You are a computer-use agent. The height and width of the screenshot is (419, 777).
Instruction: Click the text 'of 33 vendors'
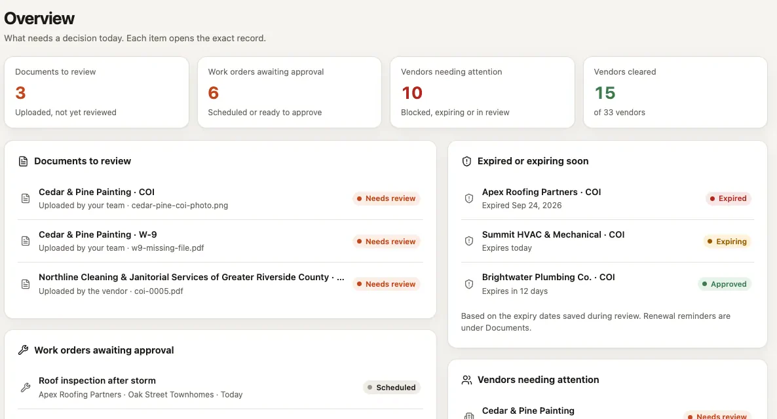click(619, 113)
